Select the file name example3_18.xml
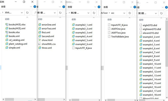The image size is (168, 101). (x=152, y=95)
